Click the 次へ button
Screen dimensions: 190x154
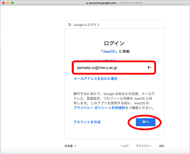tap(145, 122)
